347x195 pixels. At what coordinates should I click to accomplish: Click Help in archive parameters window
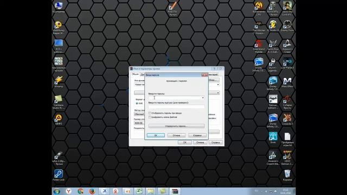(x=216, y=142)
